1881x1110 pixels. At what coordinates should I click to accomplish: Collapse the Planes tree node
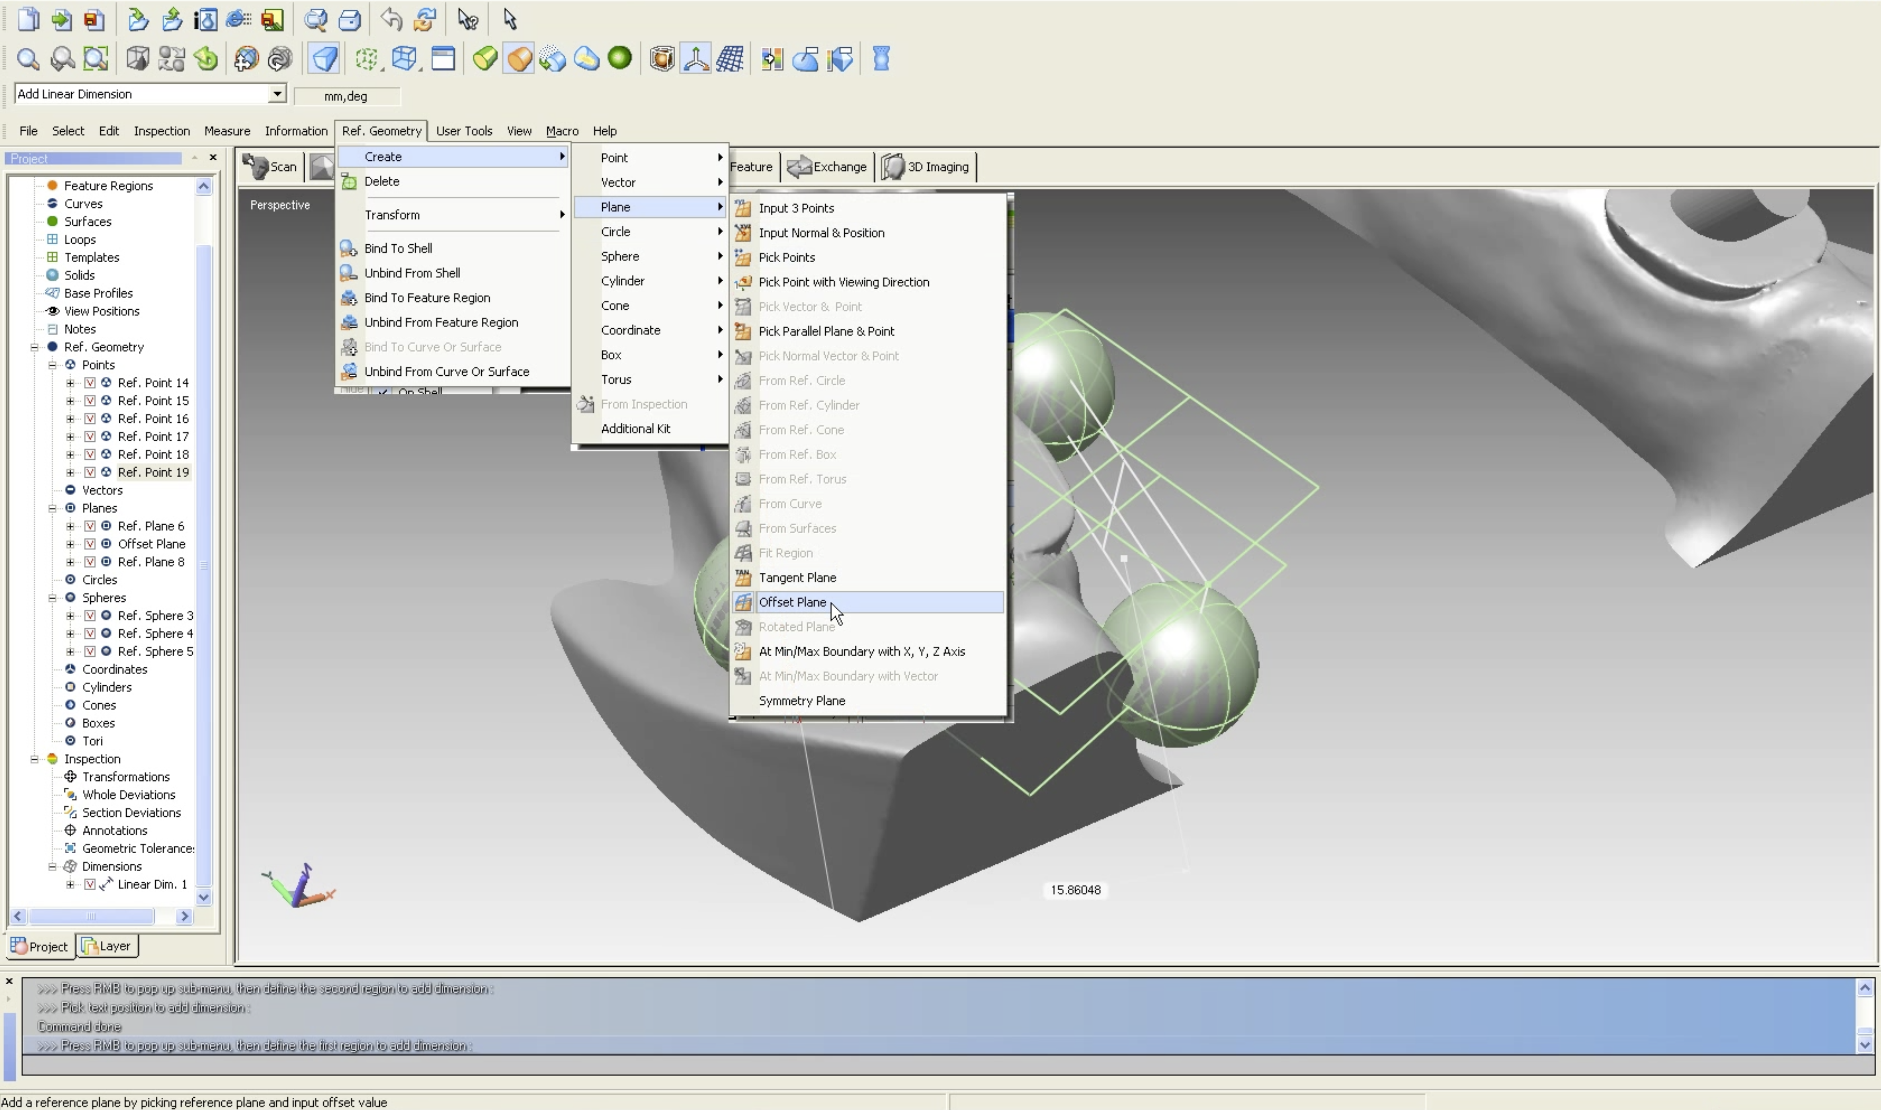(53, 509)
